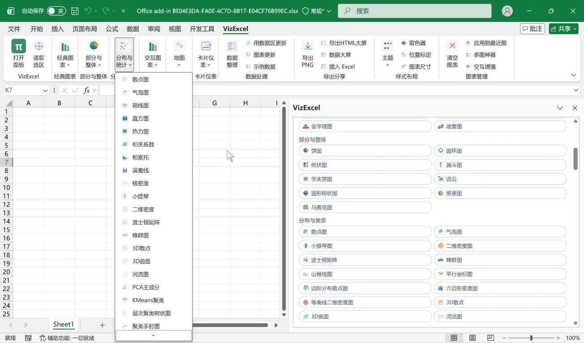
Task: Open the 部分与整体 dropdown button
Action: 94,54
